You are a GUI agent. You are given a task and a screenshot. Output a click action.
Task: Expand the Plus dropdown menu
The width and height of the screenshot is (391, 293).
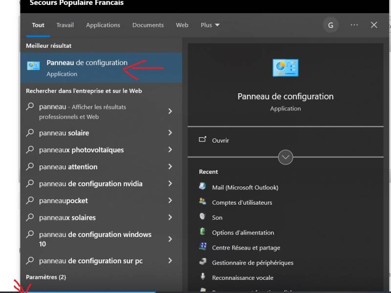tap(210, 25)
